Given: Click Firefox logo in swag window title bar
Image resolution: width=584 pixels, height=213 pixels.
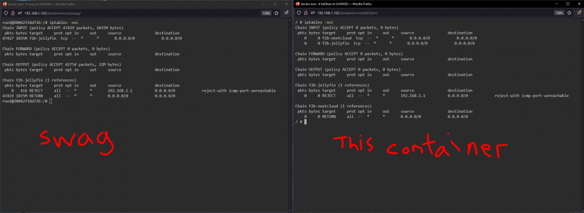Looking at the screenshot, I should [5, 4].
